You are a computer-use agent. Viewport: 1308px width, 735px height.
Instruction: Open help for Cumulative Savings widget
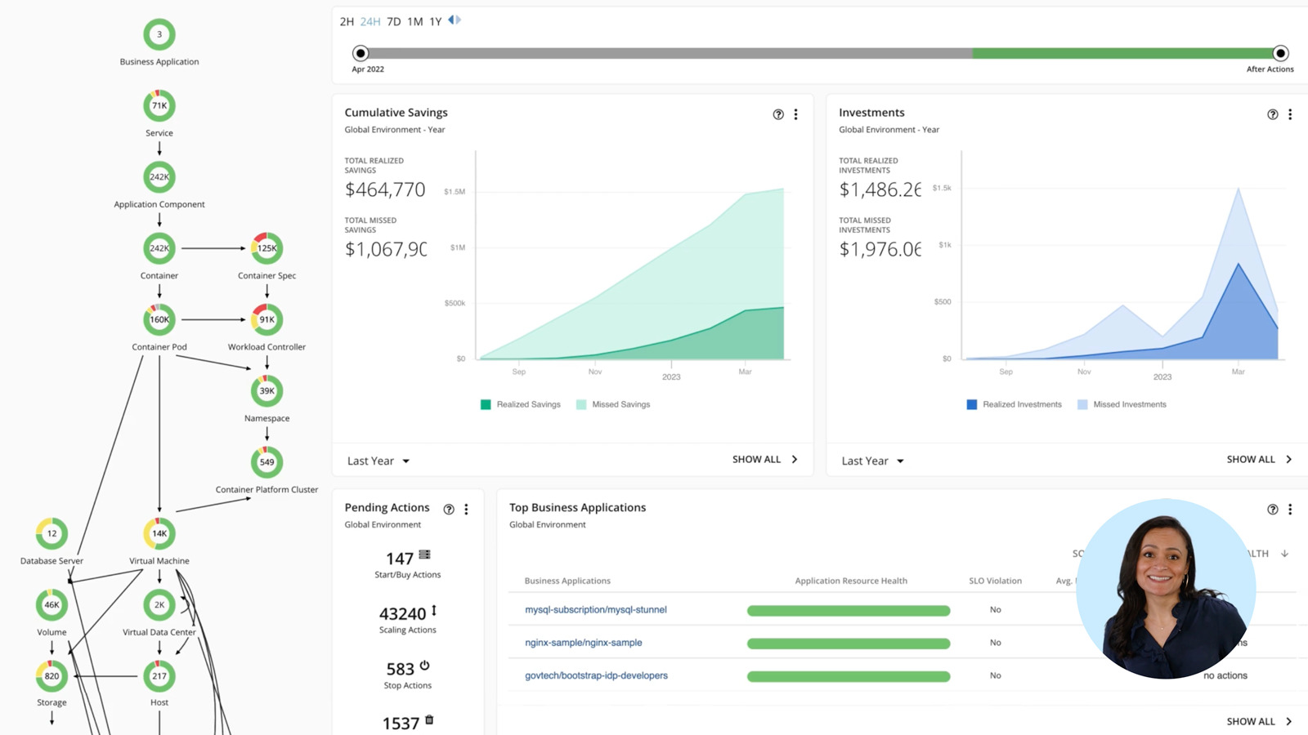777,114
